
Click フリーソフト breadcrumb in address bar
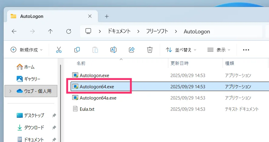157,31
